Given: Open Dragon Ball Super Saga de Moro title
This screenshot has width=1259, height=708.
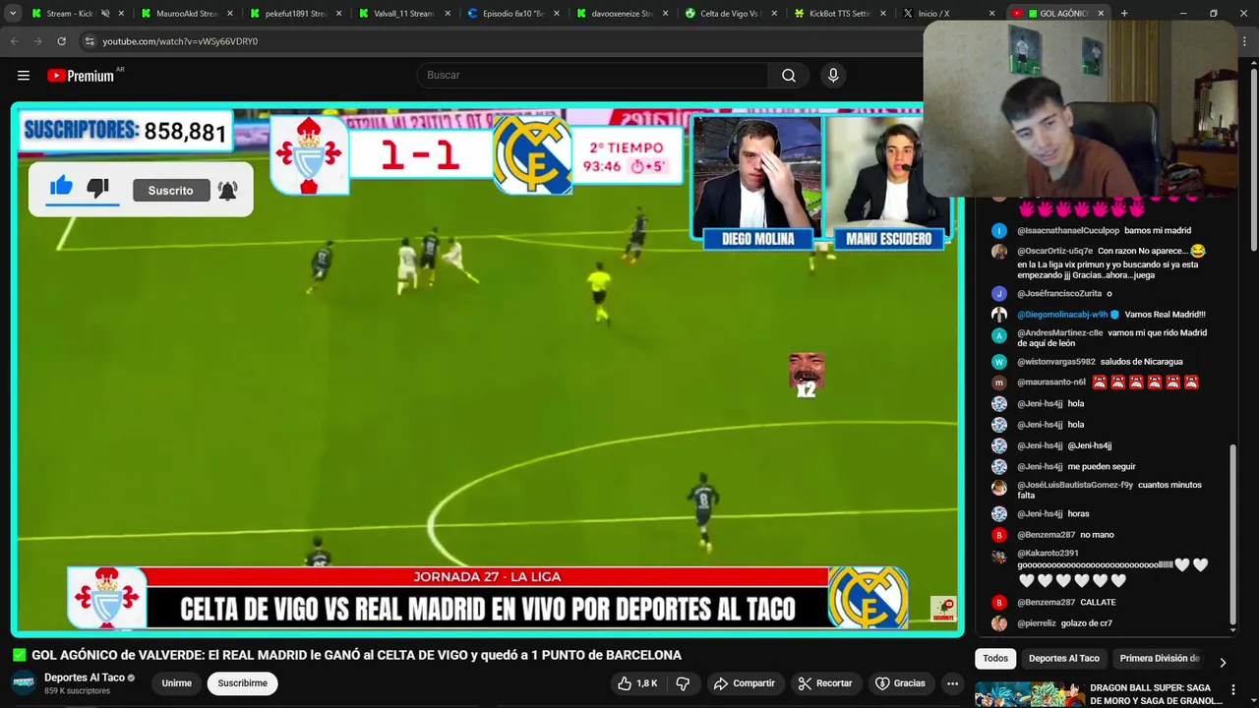Looking at the screenshot, I should [1156, 694].
